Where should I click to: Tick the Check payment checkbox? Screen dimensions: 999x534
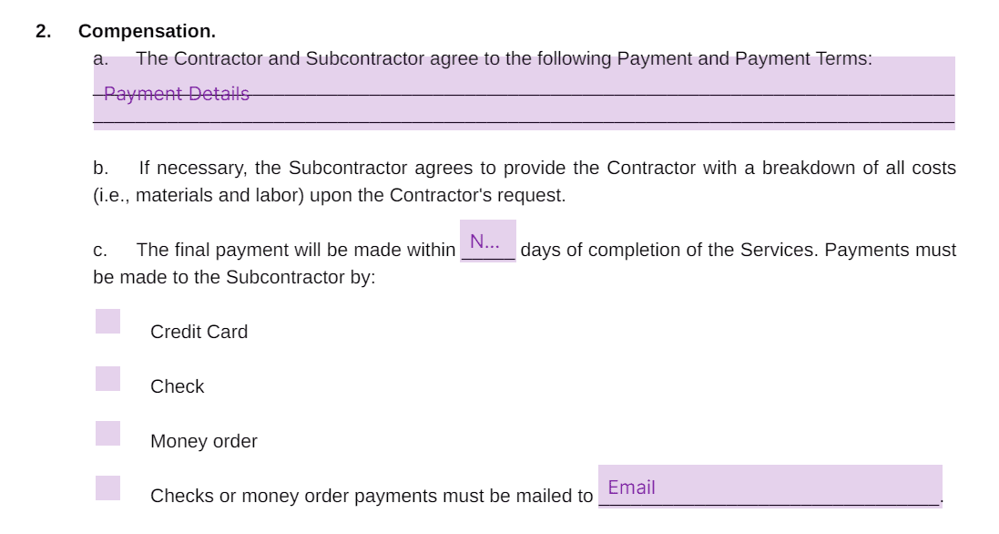tap(107, 378)
